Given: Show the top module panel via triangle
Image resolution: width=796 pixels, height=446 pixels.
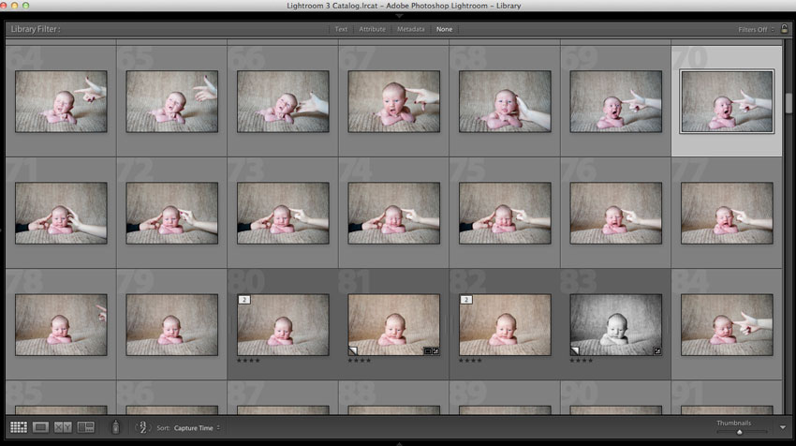Looking at the screenshot, I should click(x=399, y=16).
